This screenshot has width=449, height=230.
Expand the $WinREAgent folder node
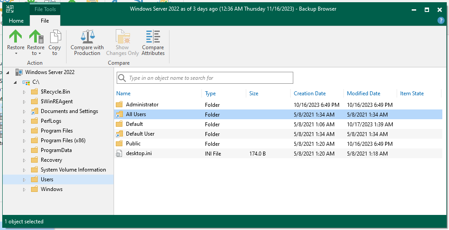pos(24,102)
